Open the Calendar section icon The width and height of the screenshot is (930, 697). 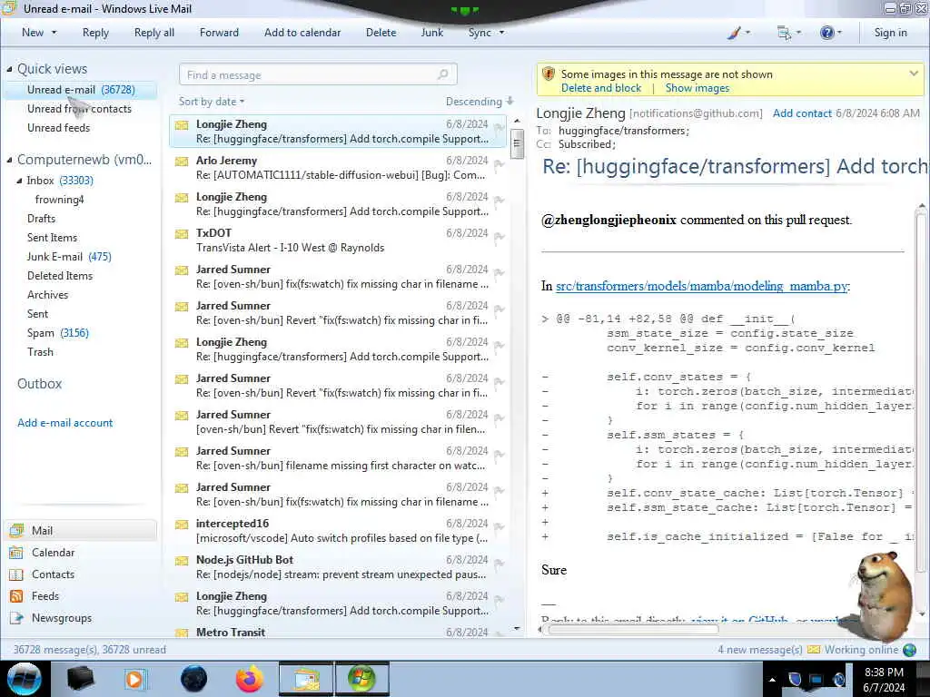pyautogui.click(x=16, y=553)
